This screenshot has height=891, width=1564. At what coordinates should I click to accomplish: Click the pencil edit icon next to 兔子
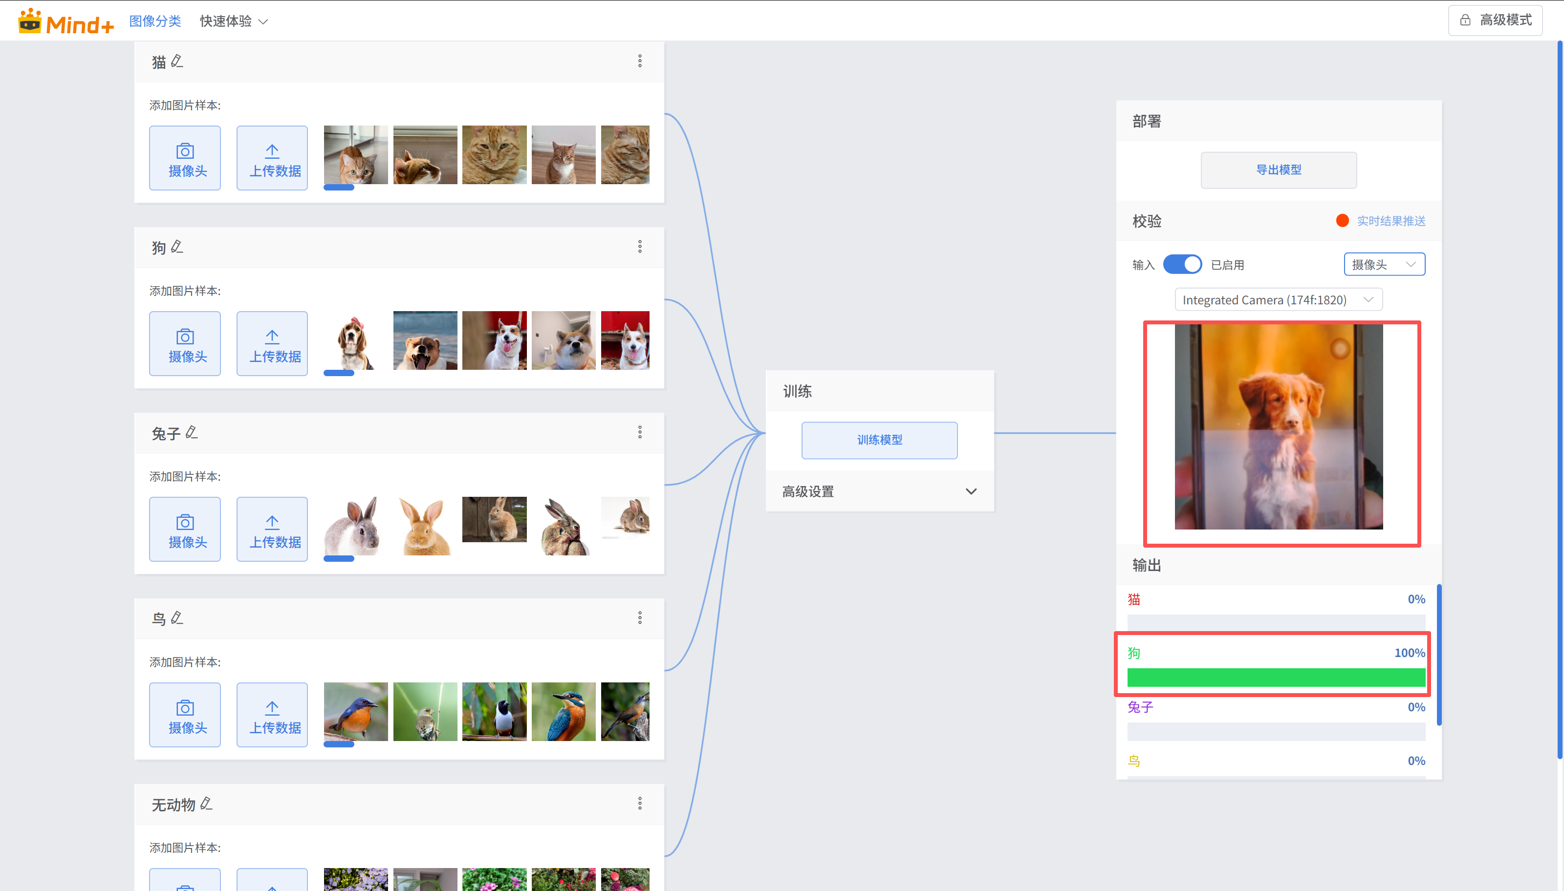pos(192,433)
